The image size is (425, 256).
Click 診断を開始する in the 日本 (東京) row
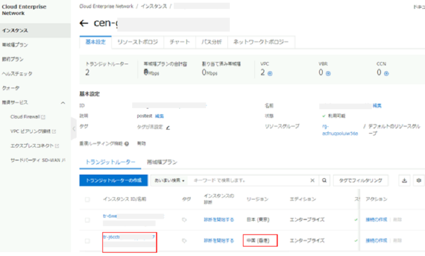tap(219, 219)
